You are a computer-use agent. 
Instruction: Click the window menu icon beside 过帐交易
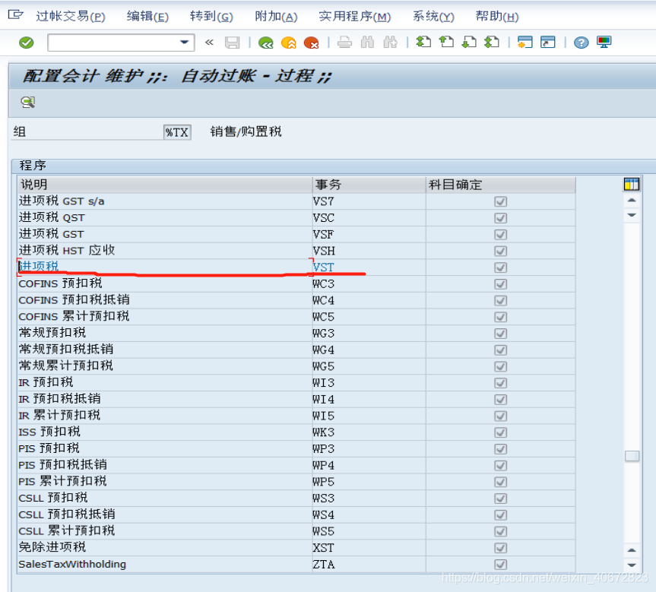tap(15, 15)
